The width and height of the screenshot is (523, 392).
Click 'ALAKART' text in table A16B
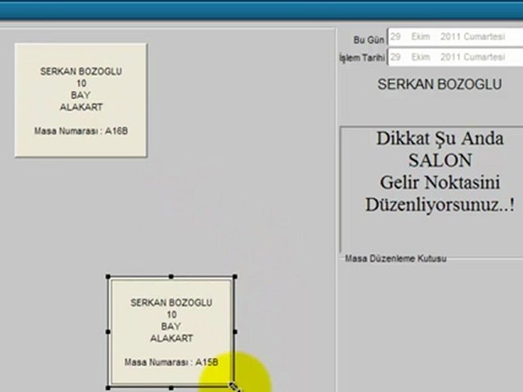pos(81,107)
